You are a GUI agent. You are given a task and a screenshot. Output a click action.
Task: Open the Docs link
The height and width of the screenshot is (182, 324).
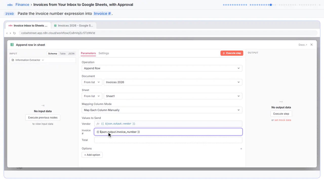(x=303, y=45)
